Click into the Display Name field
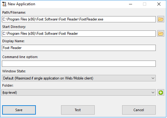Viewport: 167px width, 118px height. click(x=79, y=48)
